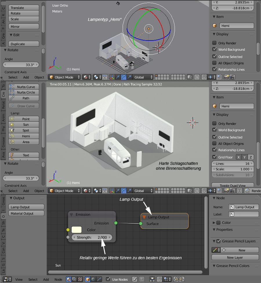Uncheck Grid Floor option
This screenshot has width=261, height=283.
coord(214,157)
